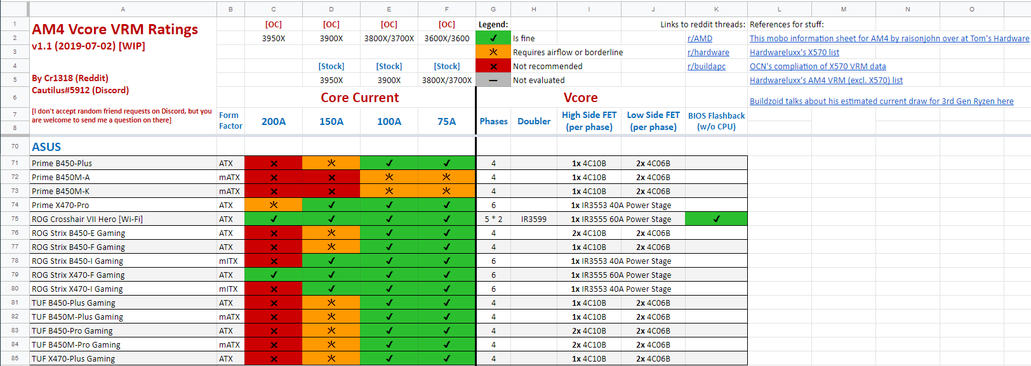Click the '200A' column heading cell

tap(274, 121)
